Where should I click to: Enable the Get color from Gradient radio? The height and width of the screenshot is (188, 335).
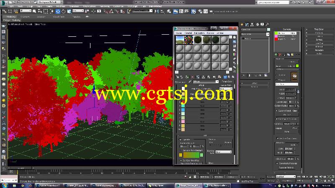[181, 150]
